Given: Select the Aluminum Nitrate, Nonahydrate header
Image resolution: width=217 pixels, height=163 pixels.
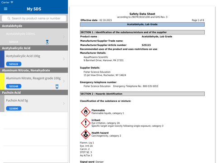Looking at the screenshot, I should point(34,70).
